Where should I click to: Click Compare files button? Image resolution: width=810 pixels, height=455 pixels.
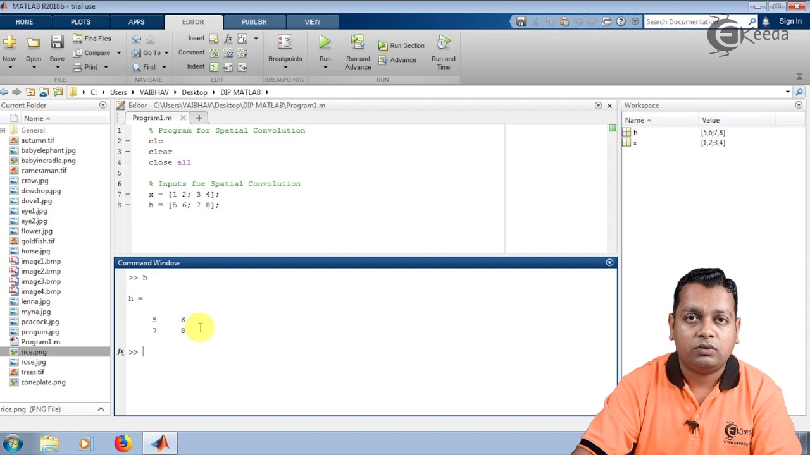tap(92, 53)
